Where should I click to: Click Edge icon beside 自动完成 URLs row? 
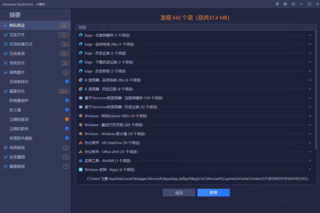tap(81, 44)
